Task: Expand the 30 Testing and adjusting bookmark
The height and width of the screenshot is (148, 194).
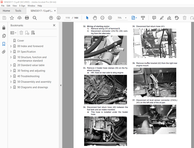Action: [11, 71]
